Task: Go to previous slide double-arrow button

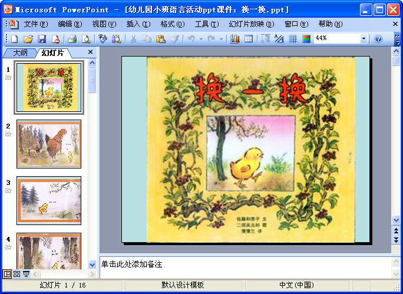Action: click(396, 231)
